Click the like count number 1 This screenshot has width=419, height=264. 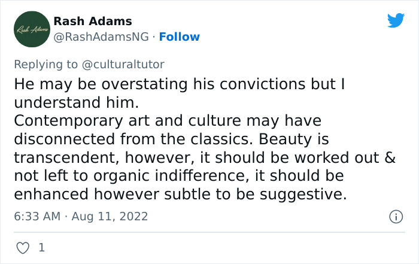(42, 248)
